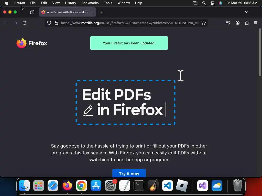This screenshot has width=262, height=196.
Task: Open Control Center in menu bar
Action: pyautogui.click(x=212, y=3)
